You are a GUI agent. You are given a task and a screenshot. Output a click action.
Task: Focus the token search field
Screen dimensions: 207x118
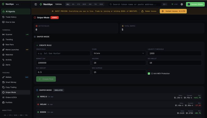(134, 4)
